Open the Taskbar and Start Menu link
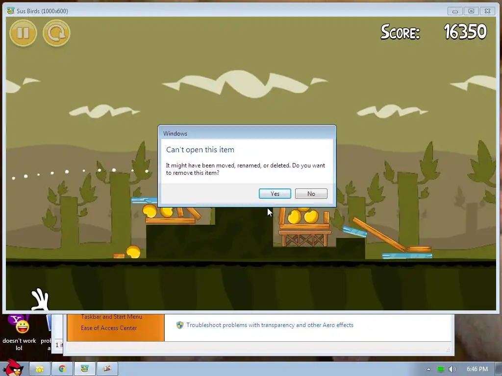The width and height of the screenshot is (502, 376). 111,317
